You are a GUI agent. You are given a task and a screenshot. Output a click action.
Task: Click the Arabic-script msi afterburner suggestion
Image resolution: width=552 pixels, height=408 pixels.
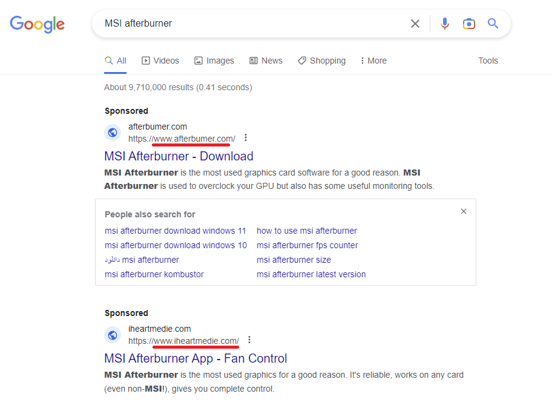coord(142,260)
